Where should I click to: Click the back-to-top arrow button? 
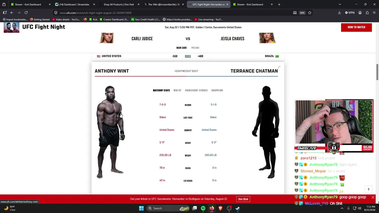click(369, 189)
